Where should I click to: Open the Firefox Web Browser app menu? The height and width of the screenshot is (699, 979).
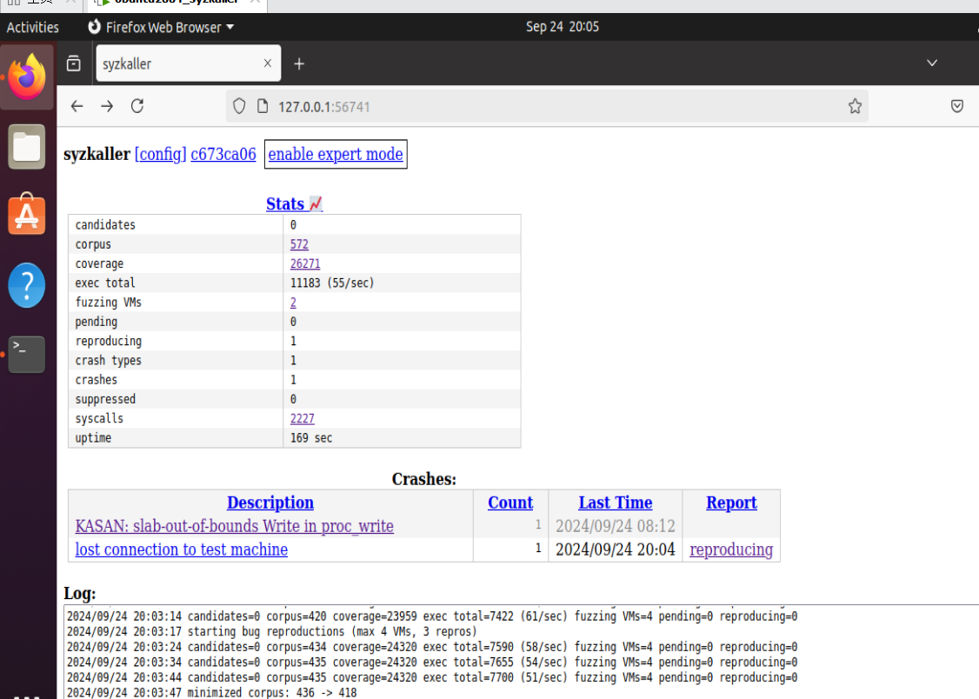(170, 27)
